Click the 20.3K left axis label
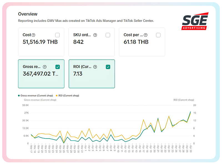The height and width of the screenshot is (164, 222). point(26,120)
